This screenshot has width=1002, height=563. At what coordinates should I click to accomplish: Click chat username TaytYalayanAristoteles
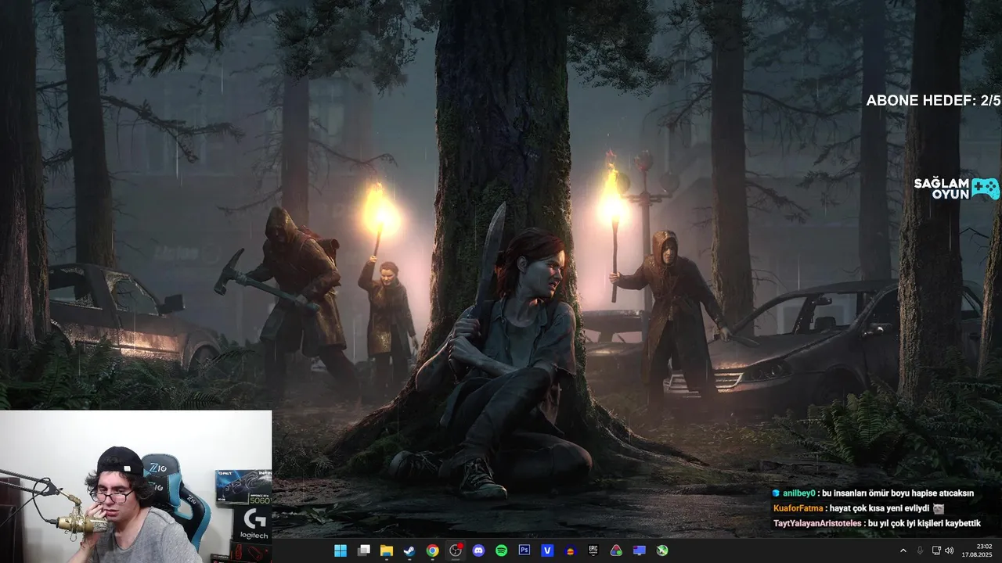[x=818, y=523]
